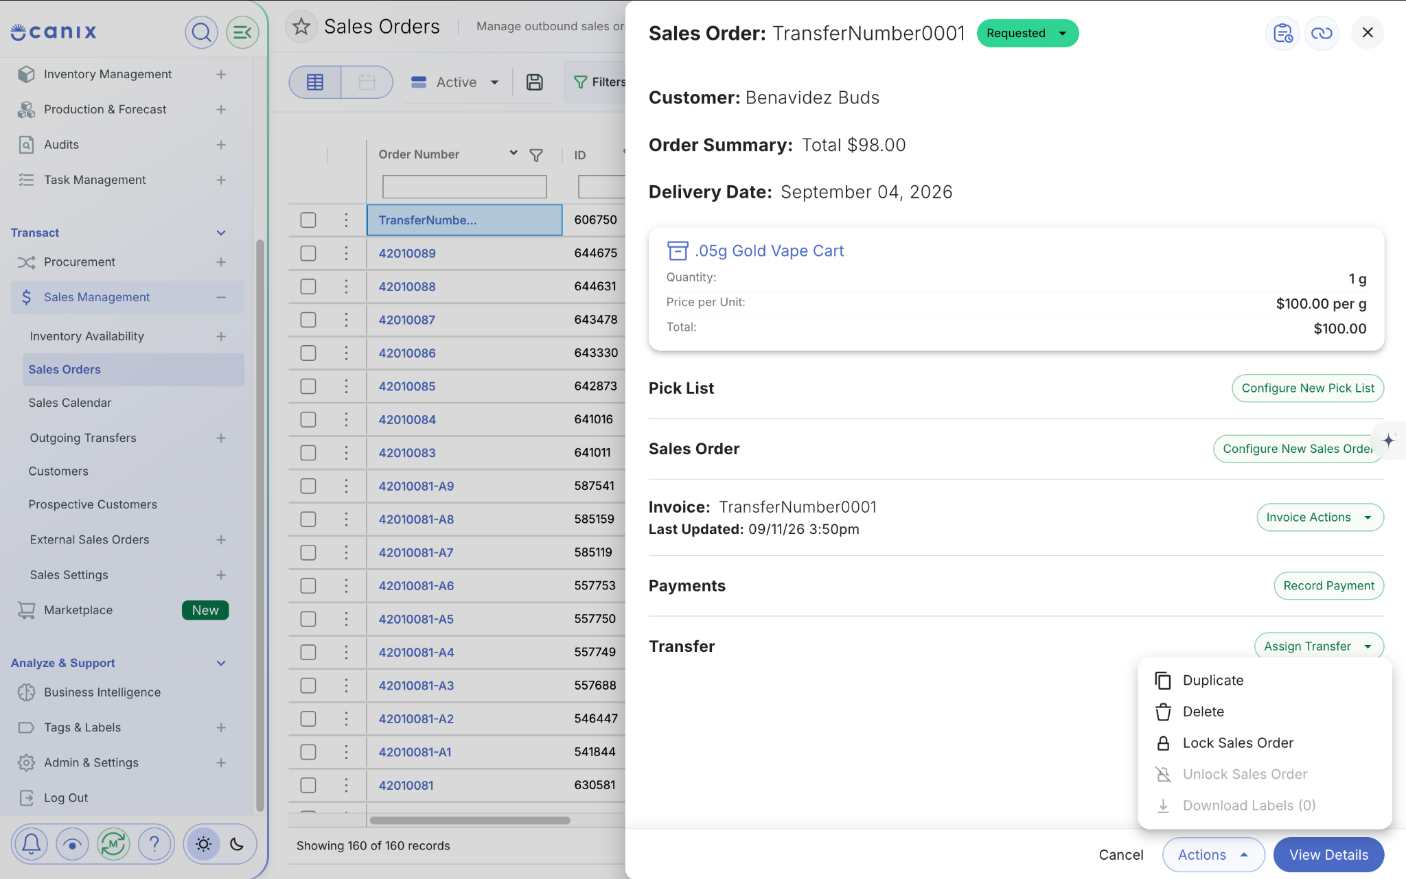Star Sales Orders as a favorite
This screenshot has width=1406, height=879.
point(301,27)
